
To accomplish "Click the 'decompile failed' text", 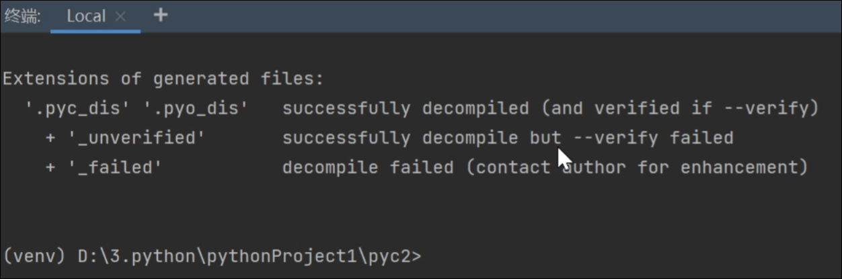I will (x=368, y=167).
